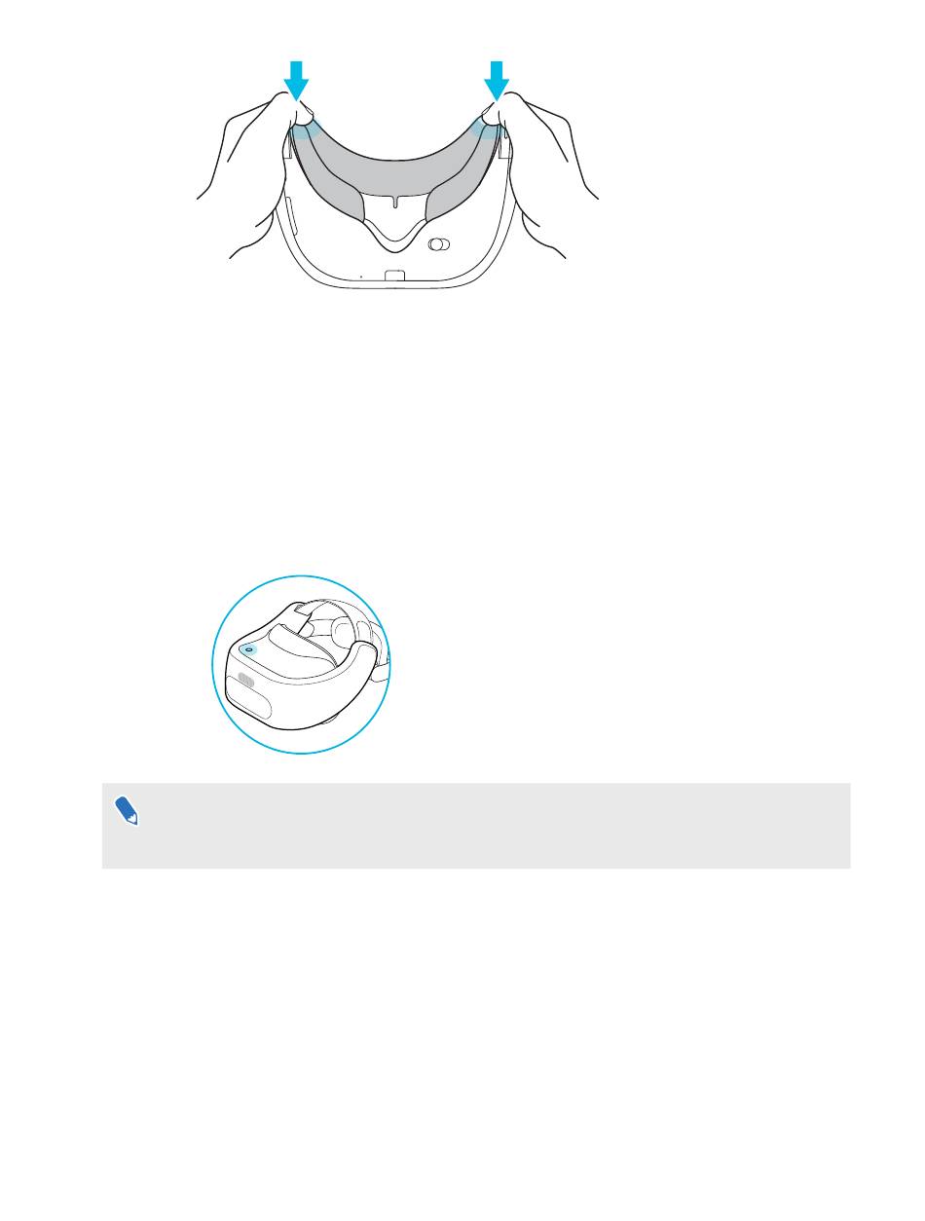
Task: Click the left blue-highlighted cushion tab
Action: (306, 128)
